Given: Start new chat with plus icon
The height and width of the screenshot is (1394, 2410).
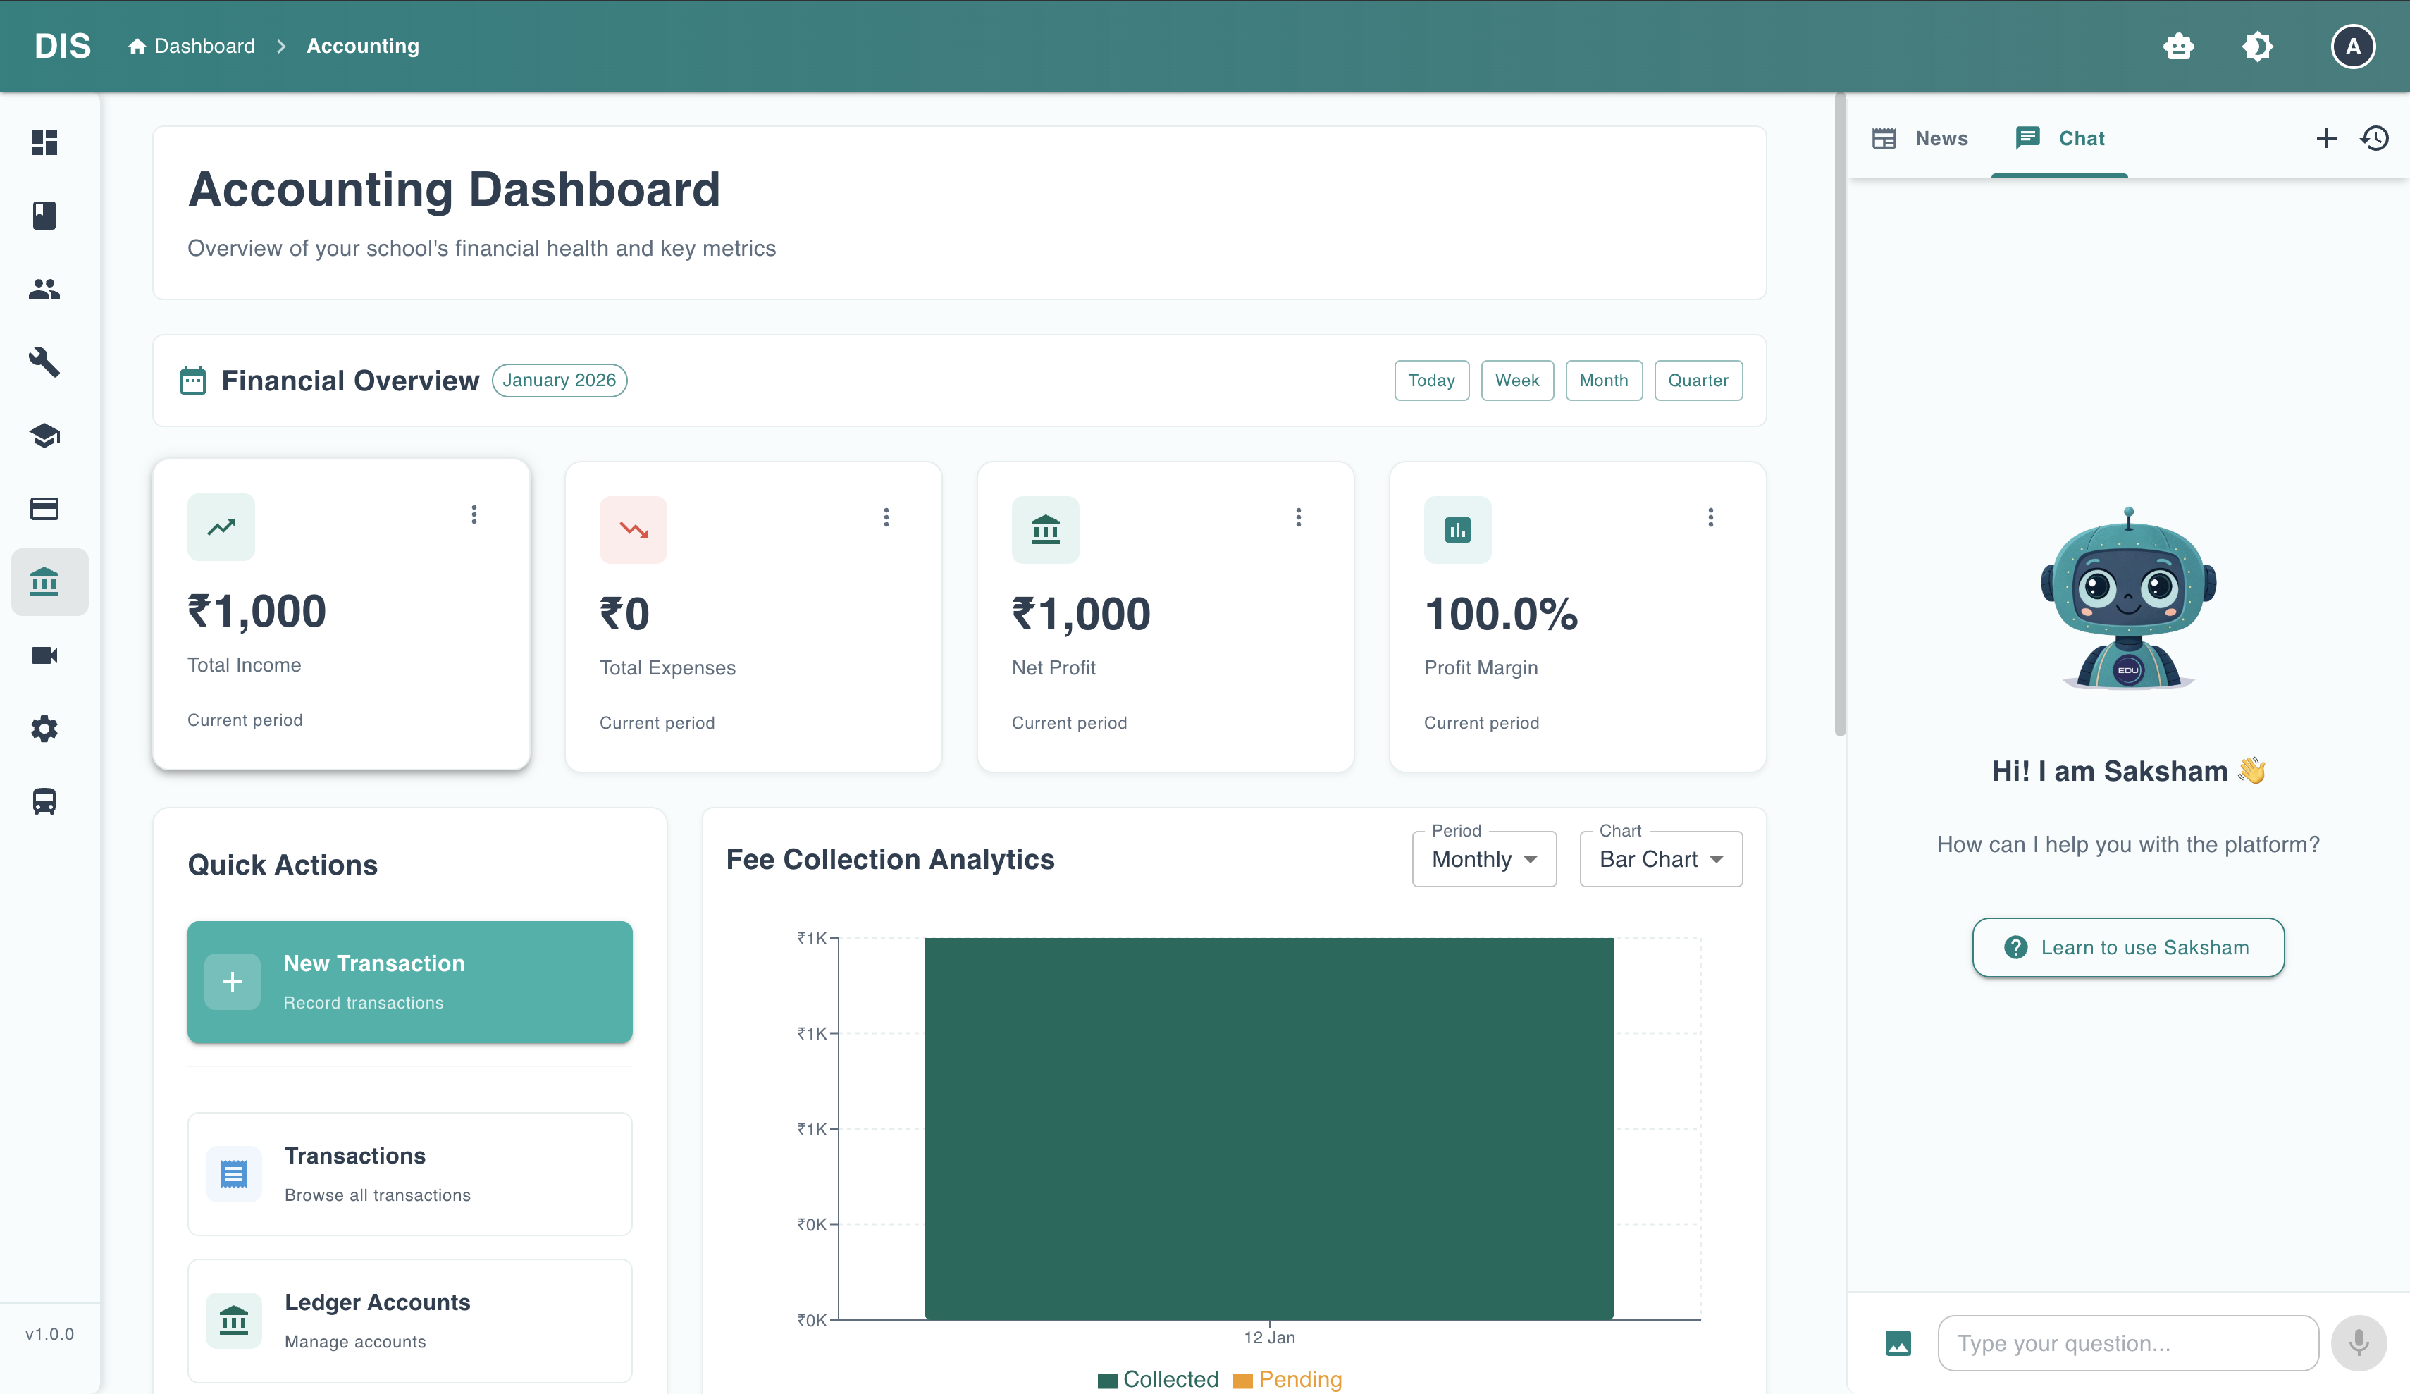Looking at the screenshot, I should [2326, 139].
